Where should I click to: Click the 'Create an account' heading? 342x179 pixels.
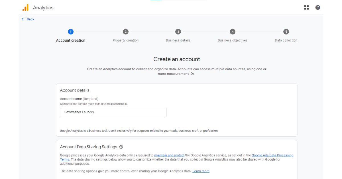coord(177,59)
